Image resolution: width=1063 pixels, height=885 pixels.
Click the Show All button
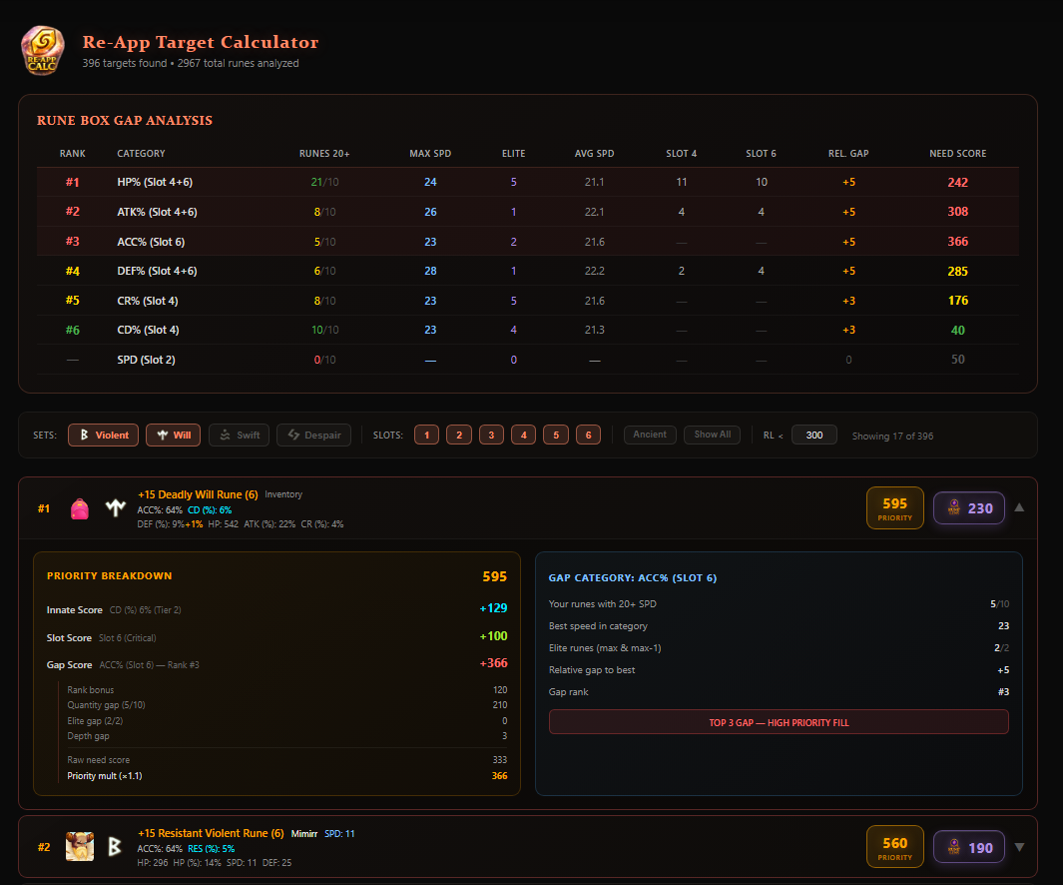tap(712, 435)
